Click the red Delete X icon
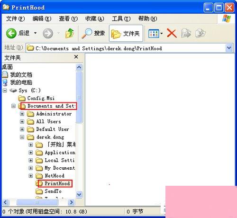 (x=172, y=33)
